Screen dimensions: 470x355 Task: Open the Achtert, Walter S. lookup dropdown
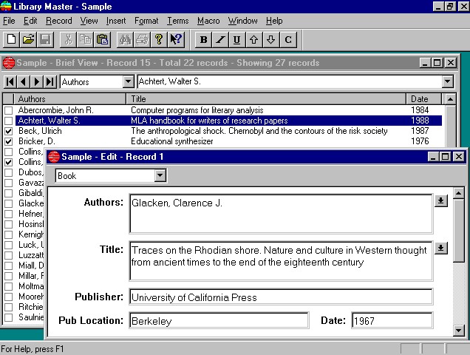(x=447, y=81)
